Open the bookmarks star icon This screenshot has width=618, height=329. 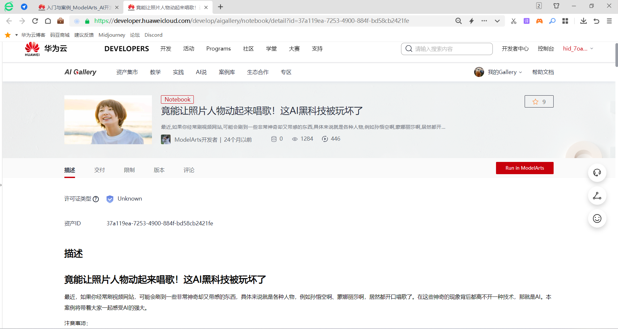pos(8,35)
